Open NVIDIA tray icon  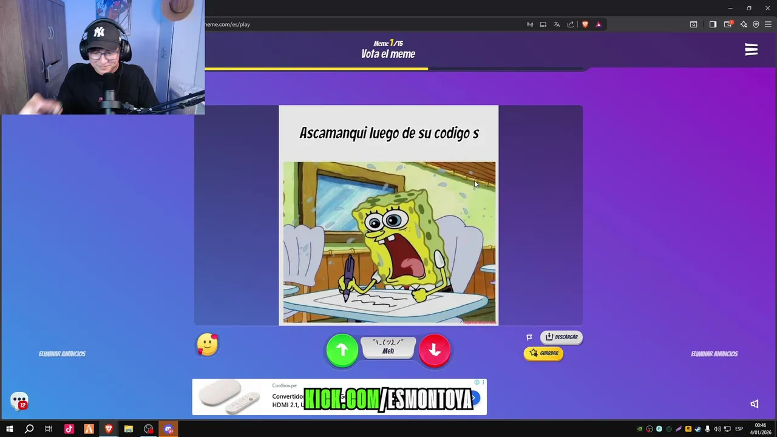coord(640,429)
